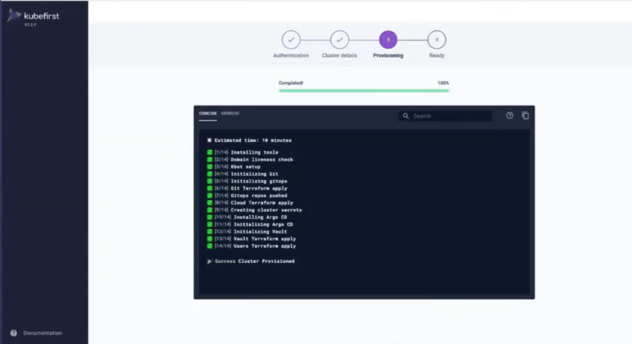Image resolution: width=632 pixels, height=344 pixels.
Task: Copy the log with clipboard icon
Action: pyautogui.click(x=525, y=115)
